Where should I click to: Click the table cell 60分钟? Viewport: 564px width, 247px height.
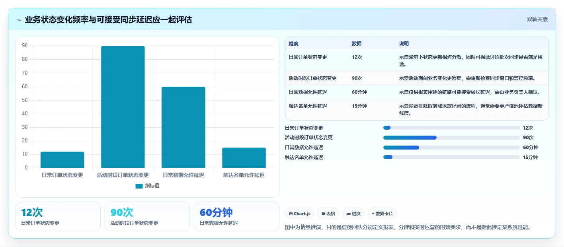tap(359, 92)
